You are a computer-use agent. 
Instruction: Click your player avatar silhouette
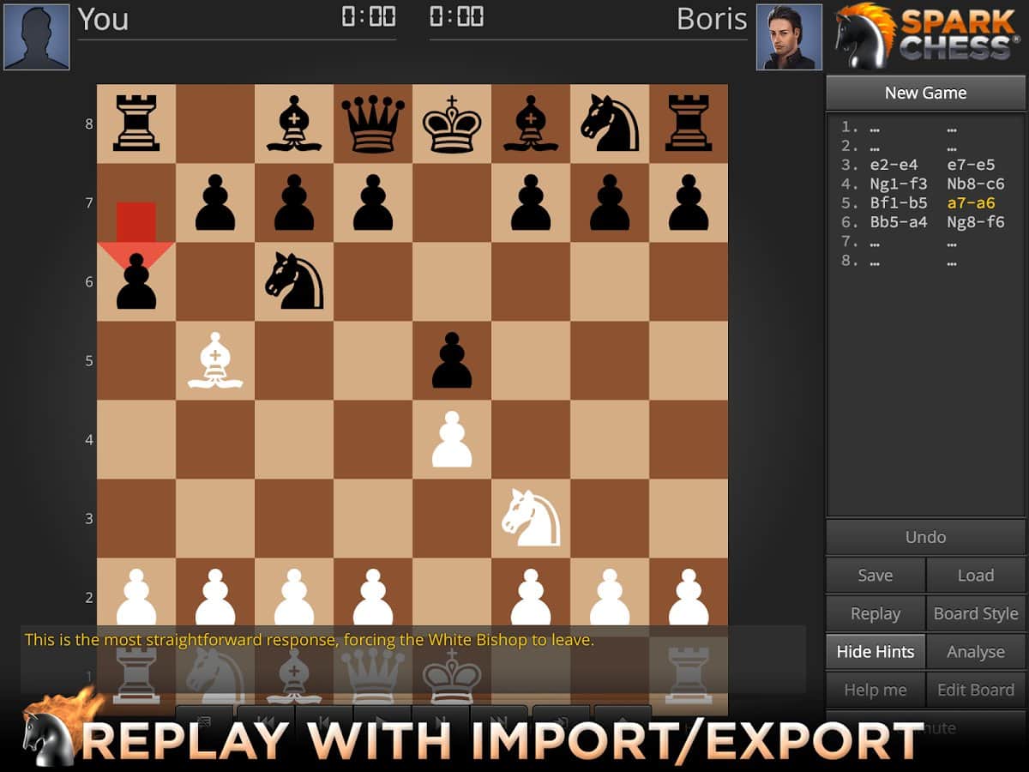(x=37, y=37)
